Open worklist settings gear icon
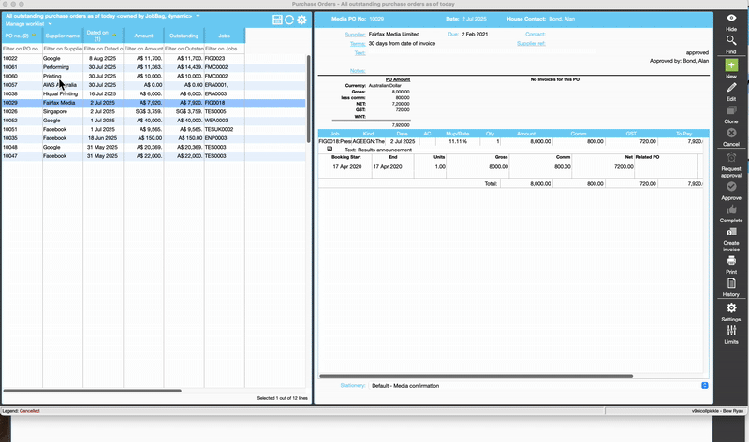 click(x=301, y=20)
